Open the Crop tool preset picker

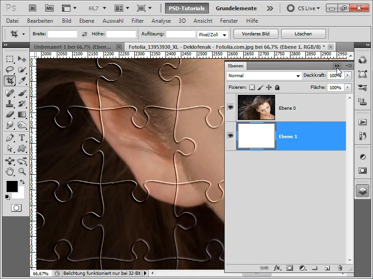(23, 34)
